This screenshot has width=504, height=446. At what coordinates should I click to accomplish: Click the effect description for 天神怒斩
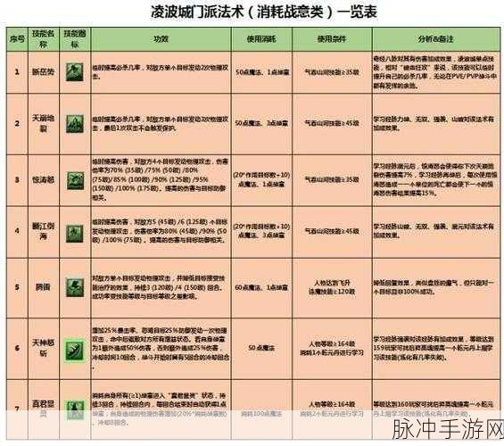[161, 348]
